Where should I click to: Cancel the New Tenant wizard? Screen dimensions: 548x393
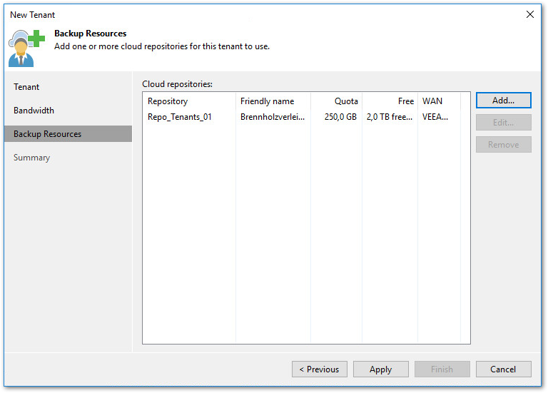click(503, 369)
